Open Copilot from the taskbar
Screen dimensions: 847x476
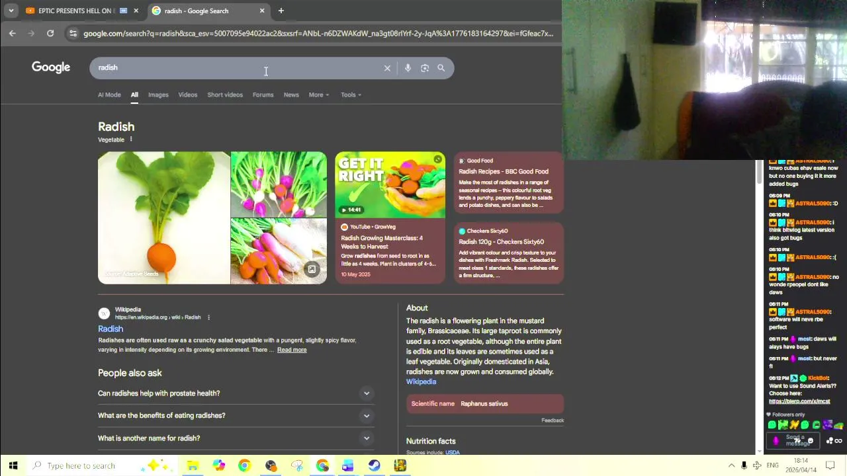click(x=218, y=465)
